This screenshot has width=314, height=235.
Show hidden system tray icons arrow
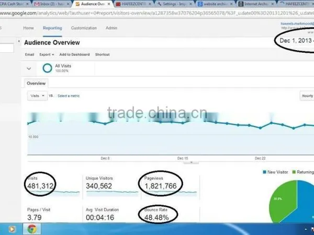pos(306,229)
